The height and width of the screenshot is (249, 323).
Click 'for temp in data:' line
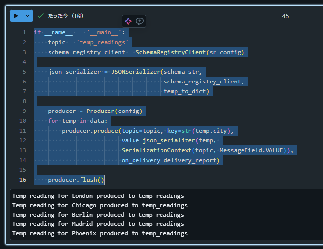point(78,121)
